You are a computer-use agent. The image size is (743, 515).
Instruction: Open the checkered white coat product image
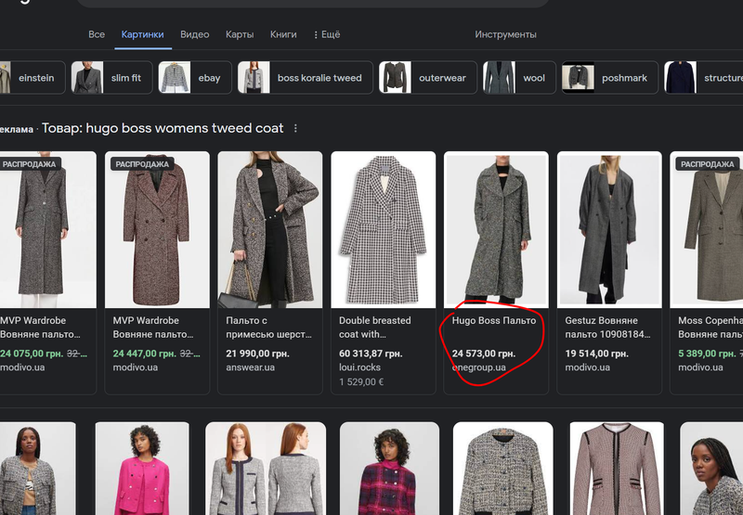383,229
